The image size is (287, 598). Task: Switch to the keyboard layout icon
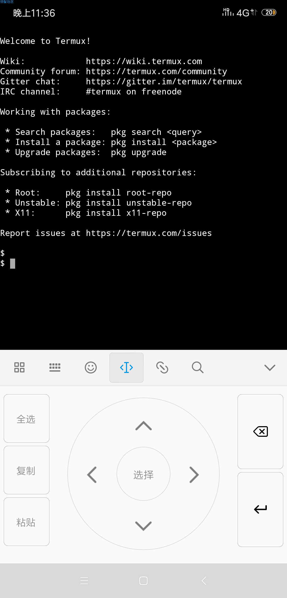[55, 367]
